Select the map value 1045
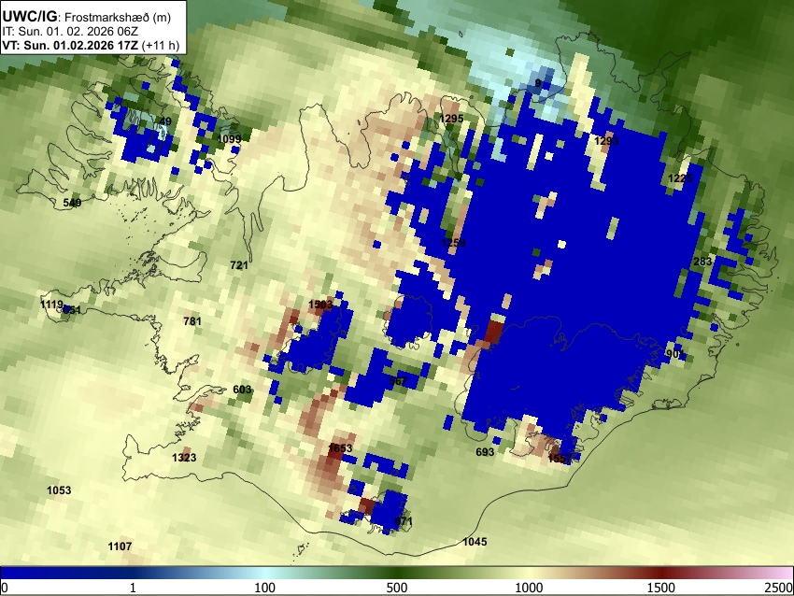 coord(475,542)
